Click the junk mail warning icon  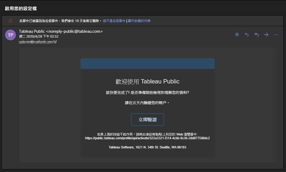point(10,21)
